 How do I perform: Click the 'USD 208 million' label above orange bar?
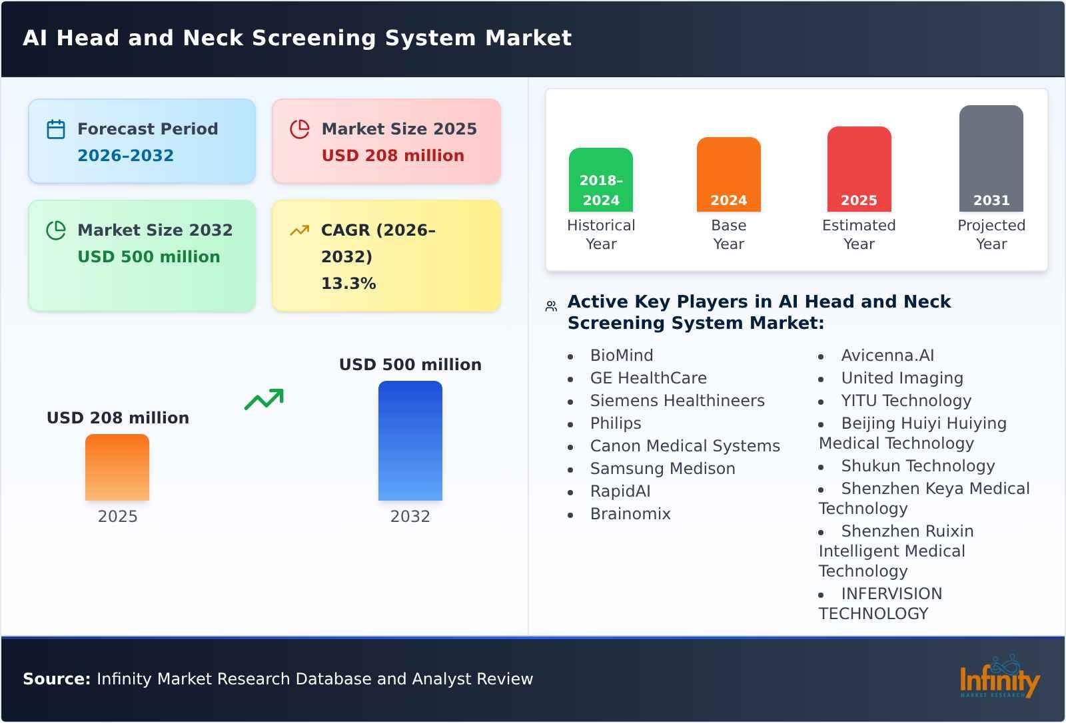118,418
